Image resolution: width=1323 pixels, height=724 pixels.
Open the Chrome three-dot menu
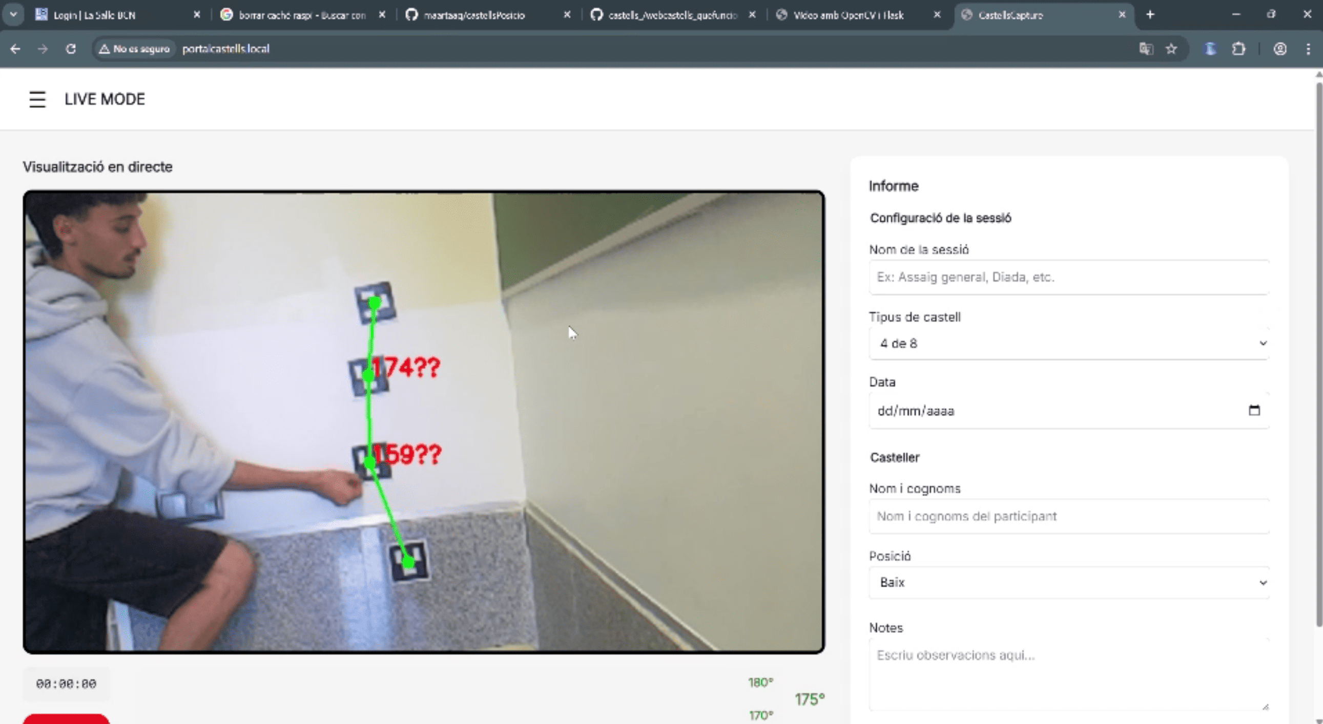tap(1308, 49)
